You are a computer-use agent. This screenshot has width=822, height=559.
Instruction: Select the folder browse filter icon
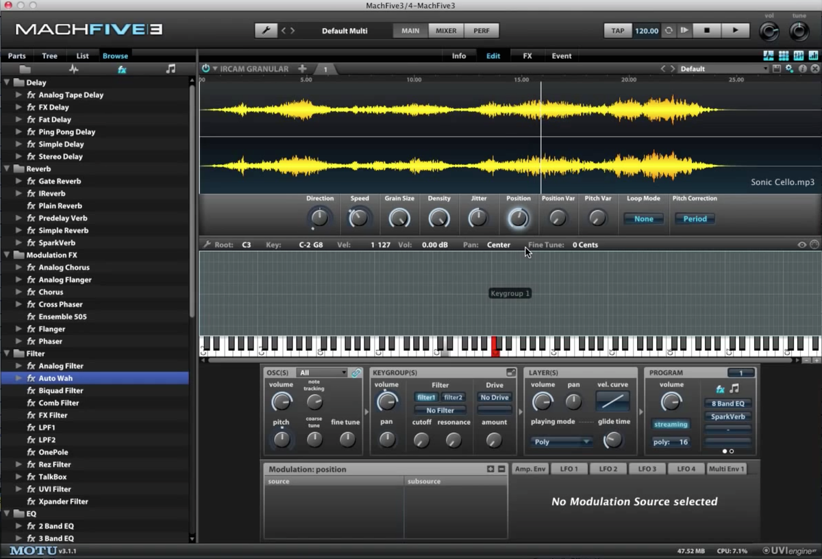pyautogui.click(x=25, y=69)
